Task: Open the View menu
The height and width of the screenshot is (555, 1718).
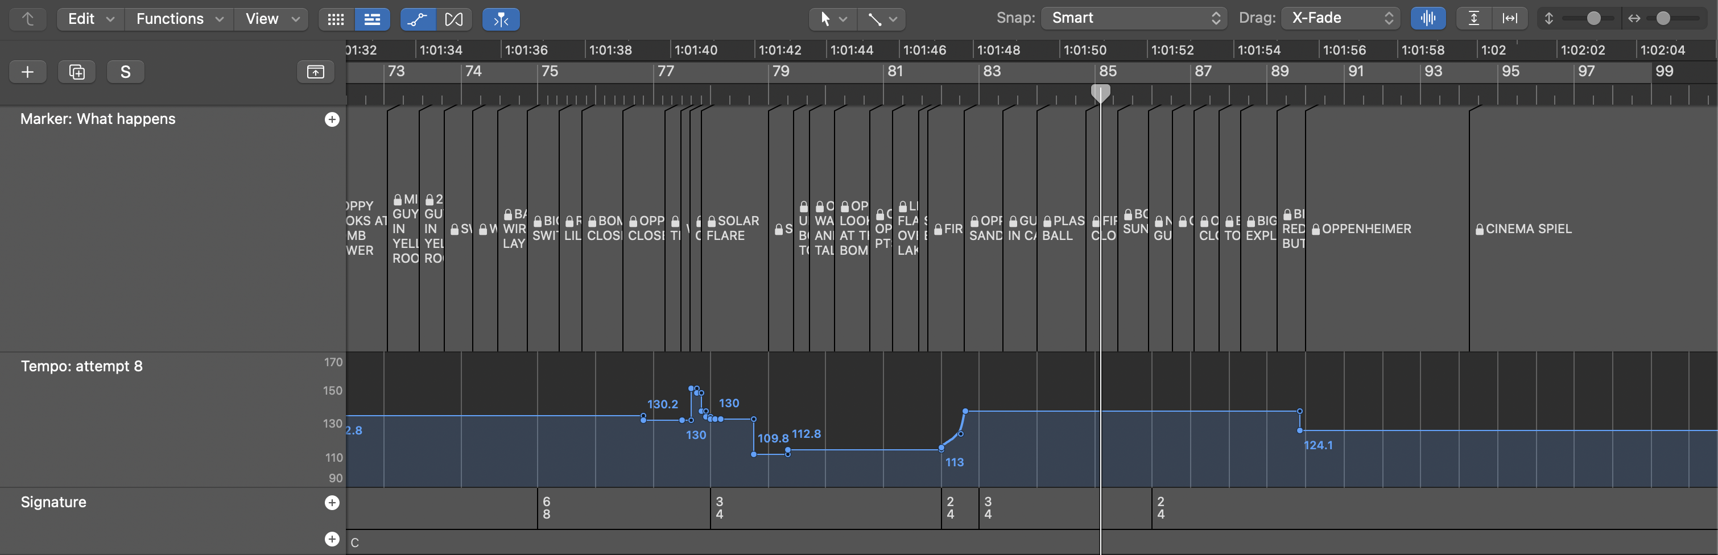Action: pyautogui.click(x=271, y=19)
